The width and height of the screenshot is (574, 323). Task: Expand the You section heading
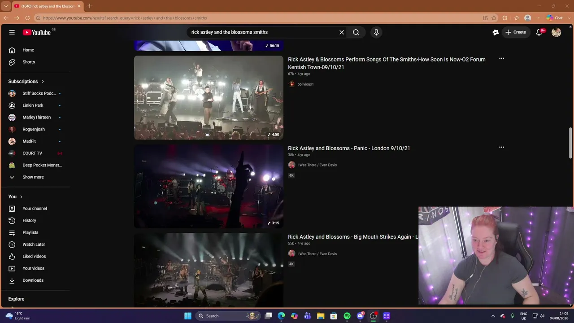point(15,196)
